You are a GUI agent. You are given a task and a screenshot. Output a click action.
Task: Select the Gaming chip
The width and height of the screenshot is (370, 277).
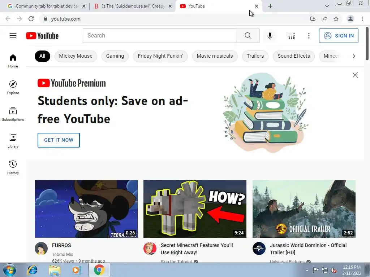115,56
